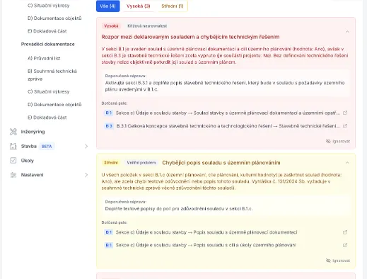Click the title Rozpor mezi deklarovaným souladem a chybějícím technickým řešením

(190, 37)
